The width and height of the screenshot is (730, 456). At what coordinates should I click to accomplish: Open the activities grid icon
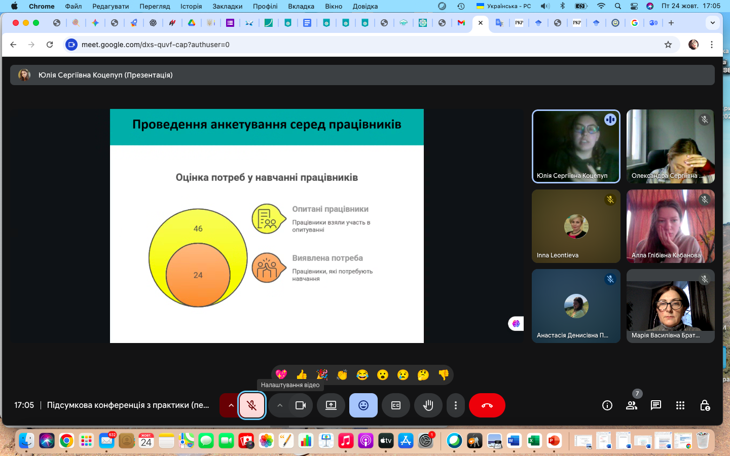680,405
